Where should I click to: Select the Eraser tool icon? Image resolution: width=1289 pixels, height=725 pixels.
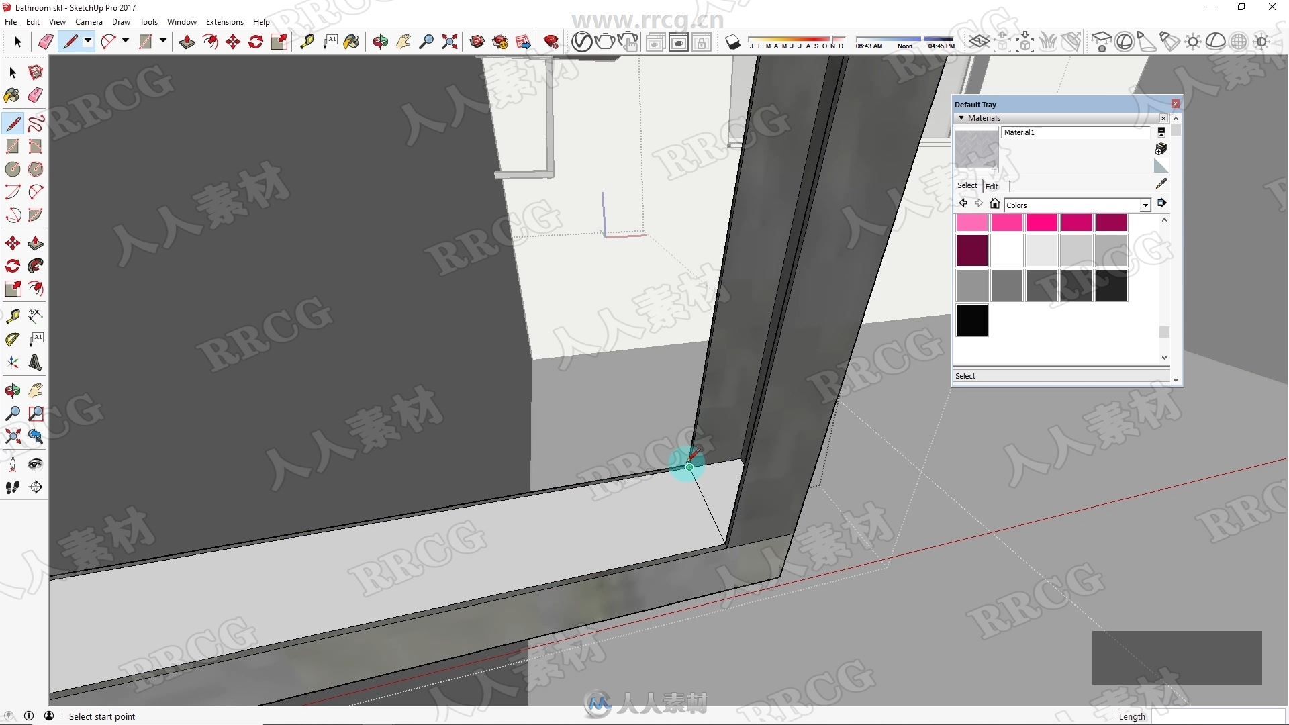click(36, 97)
